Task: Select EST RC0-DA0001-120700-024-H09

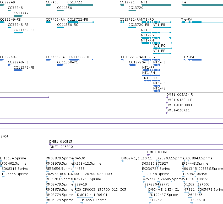Action: [86, 174]
